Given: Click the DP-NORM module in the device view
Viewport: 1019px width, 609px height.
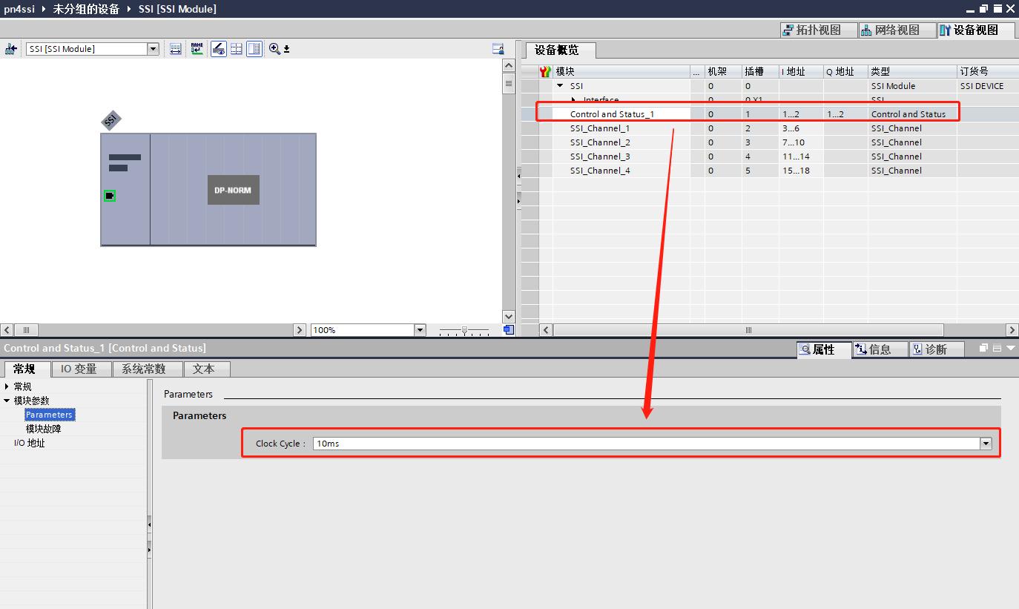Looking at the screenshot, I should coord(233,190).
